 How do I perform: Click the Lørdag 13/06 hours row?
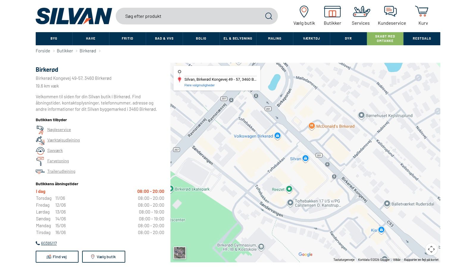pos(100,212)
